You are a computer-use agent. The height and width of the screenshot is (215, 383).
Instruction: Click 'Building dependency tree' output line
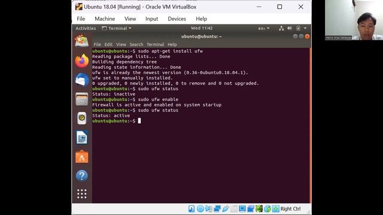124,62
